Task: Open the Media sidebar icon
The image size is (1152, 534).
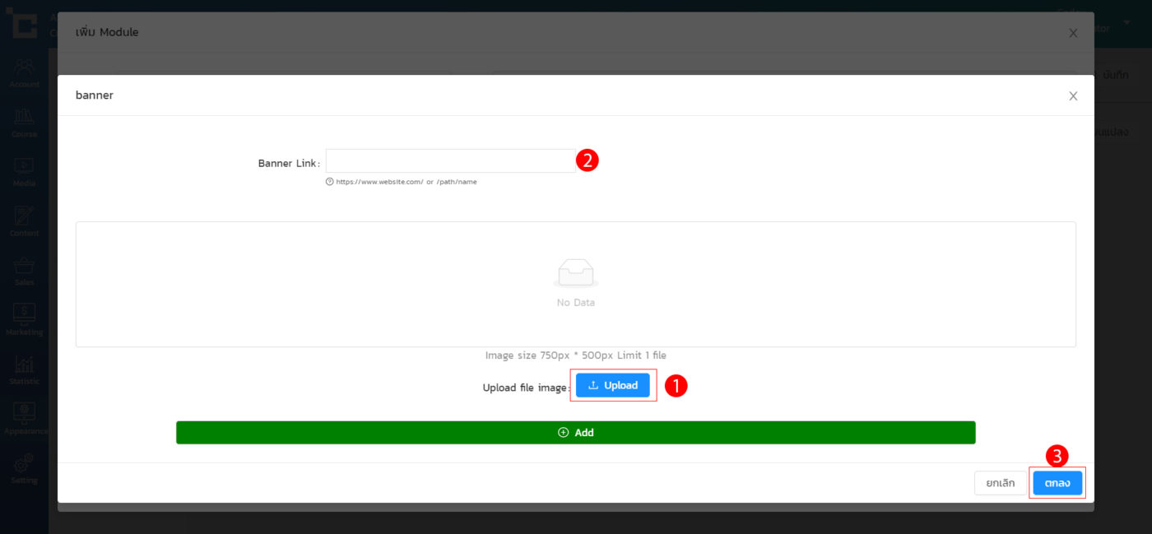Action: point(24,171)
